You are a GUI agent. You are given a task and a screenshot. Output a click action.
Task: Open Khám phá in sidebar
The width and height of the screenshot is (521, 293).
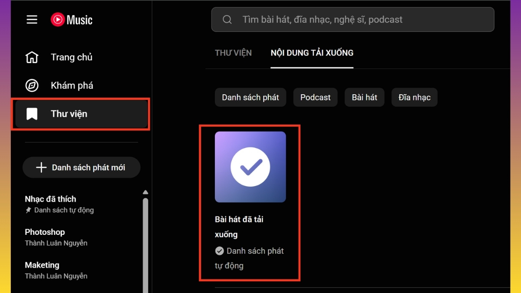81,86
